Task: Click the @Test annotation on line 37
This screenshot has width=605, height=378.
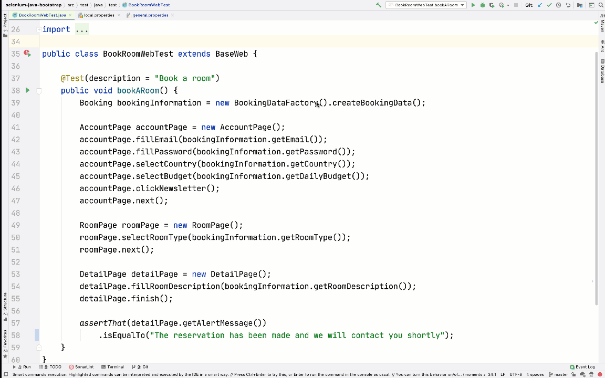Action: pos(72,78)
